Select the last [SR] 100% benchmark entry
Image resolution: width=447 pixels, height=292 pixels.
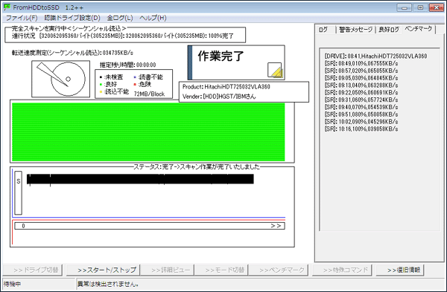pos(361,129)
